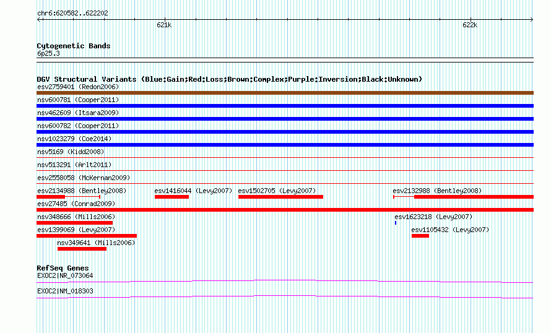Open the nsv462609 (Itsara2009) label
Viewport: 551px width, 333px height.
[78, 113]
